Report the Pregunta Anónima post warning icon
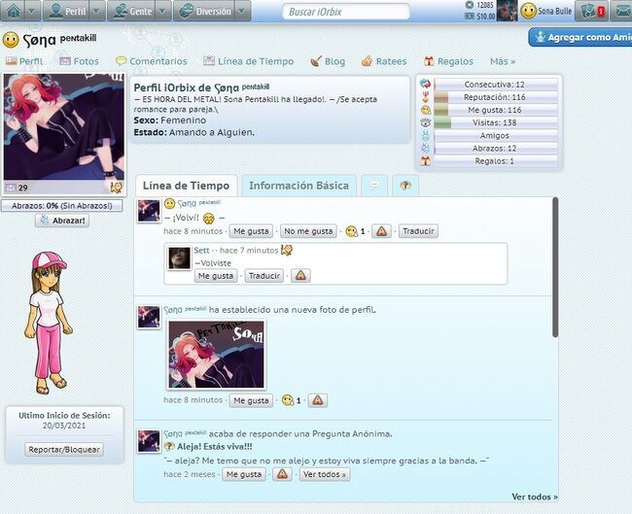The image size is (632, 514). click(282, 474)
